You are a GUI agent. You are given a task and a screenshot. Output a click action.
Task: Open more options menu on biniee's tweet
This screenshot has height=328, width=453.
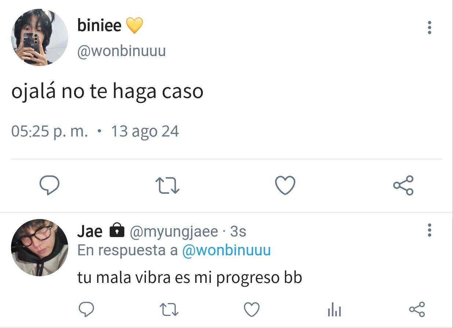(430, 28)
